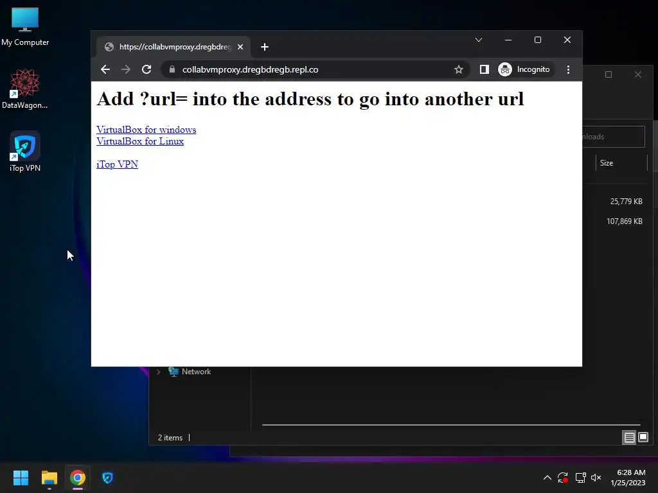Click the address bar URL

[x=250, y=69]
